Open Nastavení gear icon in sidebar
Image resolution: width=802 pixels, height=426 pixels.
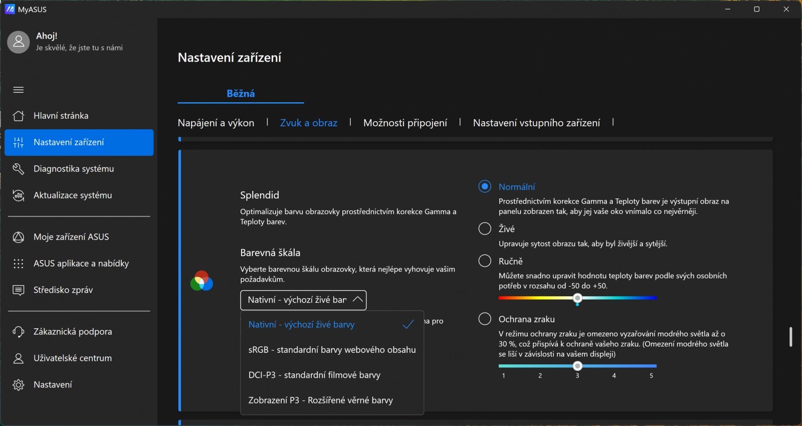click(19, 385)
